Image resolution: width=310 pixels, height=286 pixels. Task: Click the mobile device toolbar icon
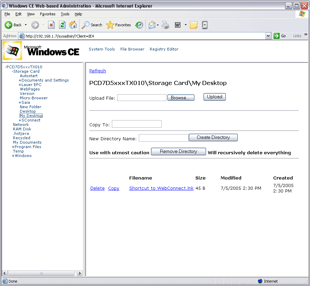[x=205, y=25]
